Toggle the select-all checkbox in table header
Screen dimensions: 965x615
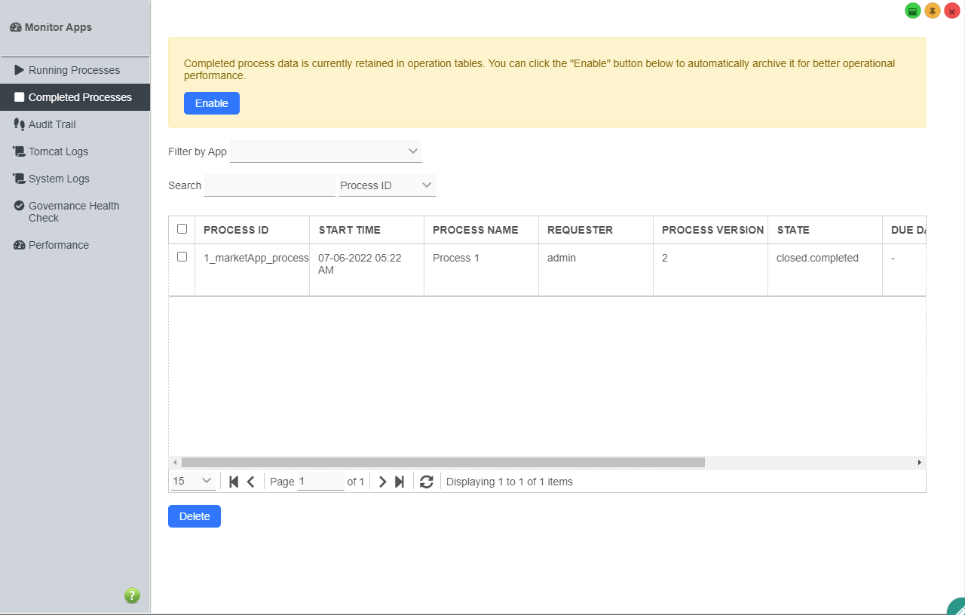(x=182, y=229)
